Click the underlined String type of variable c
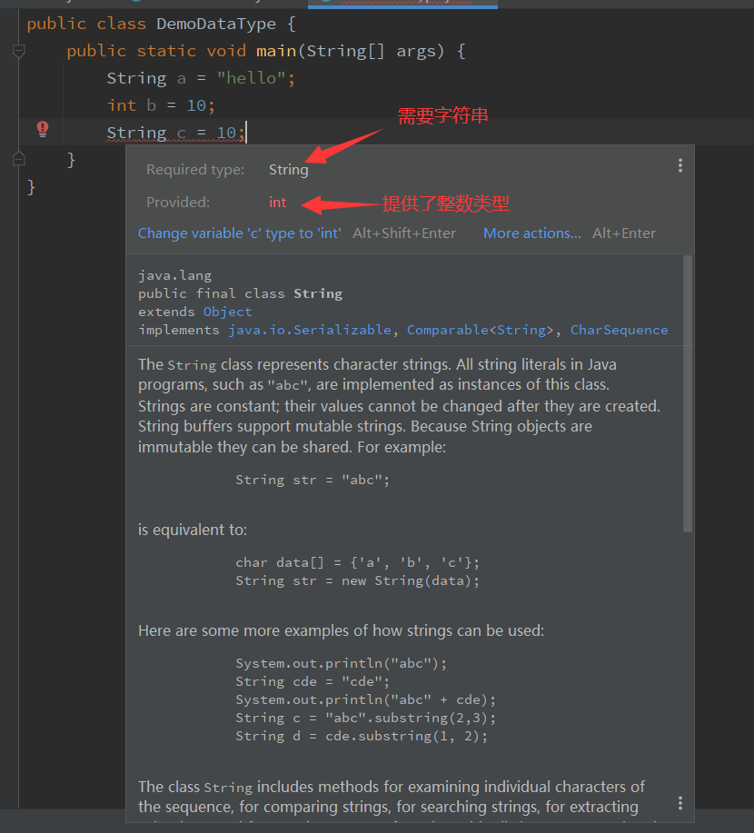The height and width of the screenshot is (833, 754). click(x=136, y=133)
